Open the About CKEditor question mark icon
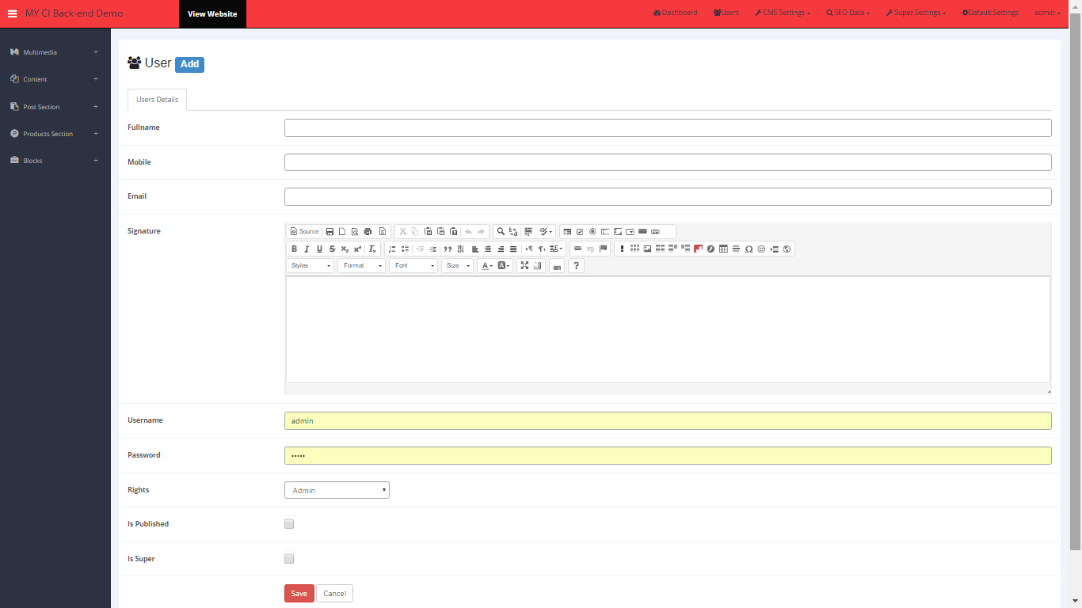 577,266
